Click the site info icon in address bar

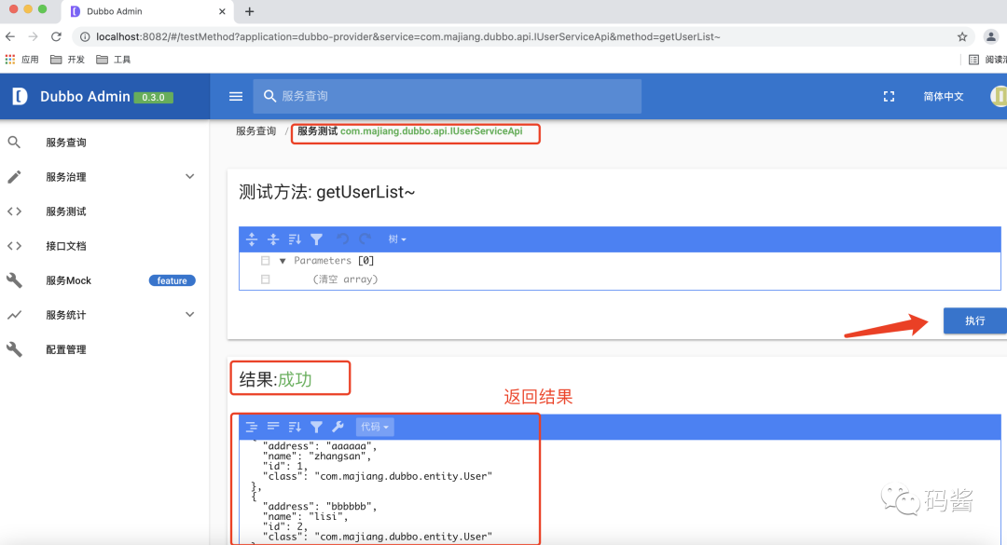84,36
